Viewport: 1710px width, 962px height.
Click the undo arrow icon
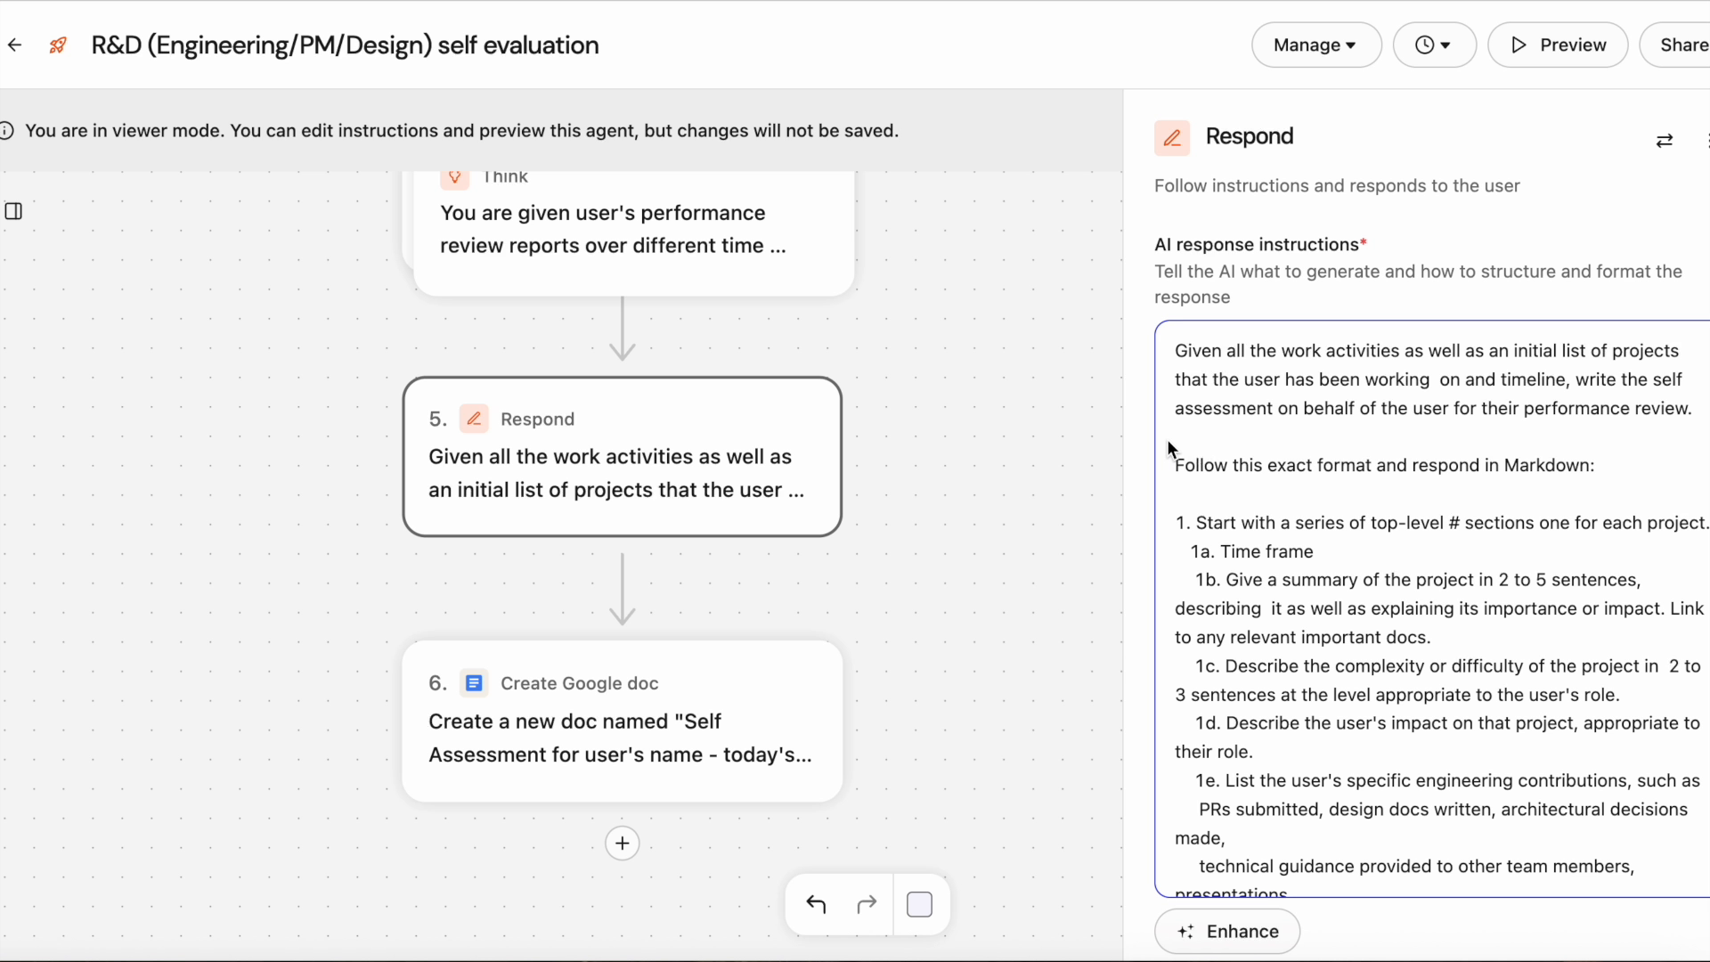[x=816, y=905]
